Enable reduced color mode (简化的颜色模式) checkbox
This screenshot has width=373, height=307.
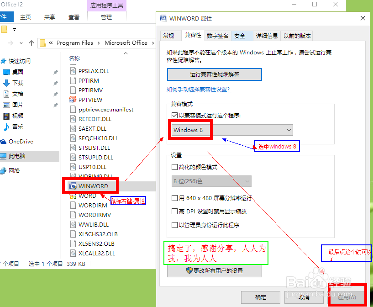pyautogui.click(x=174, y=167)
